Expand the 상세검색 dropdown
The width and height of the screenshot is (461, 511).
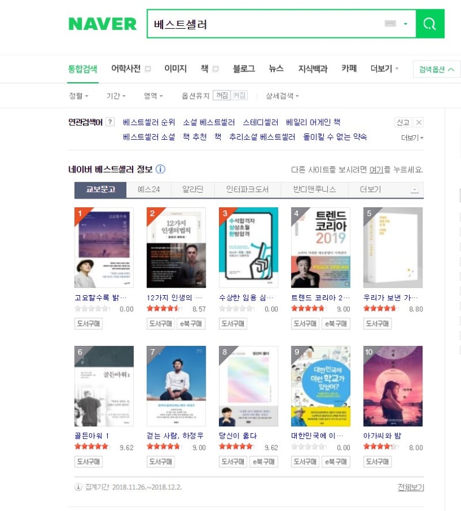point(282,96)
